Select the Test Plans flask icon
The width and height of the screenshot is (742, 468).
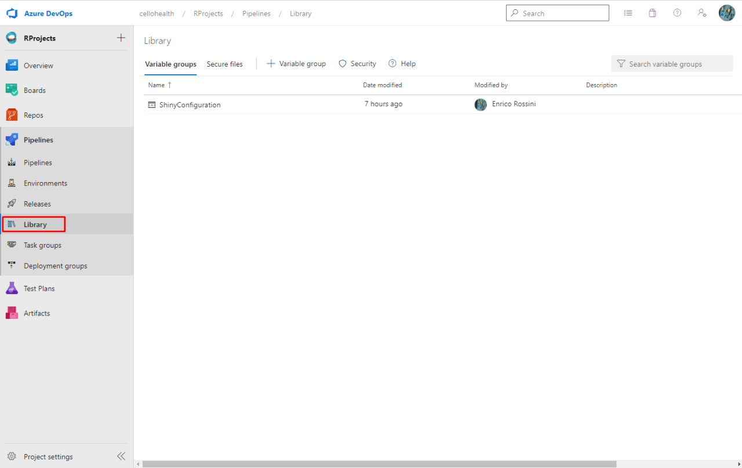12,288
